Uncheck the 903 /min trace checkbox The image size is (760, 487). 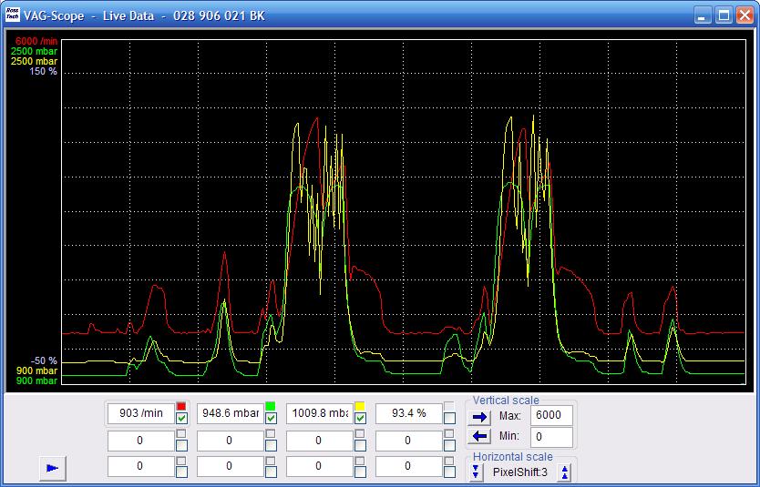181,419
